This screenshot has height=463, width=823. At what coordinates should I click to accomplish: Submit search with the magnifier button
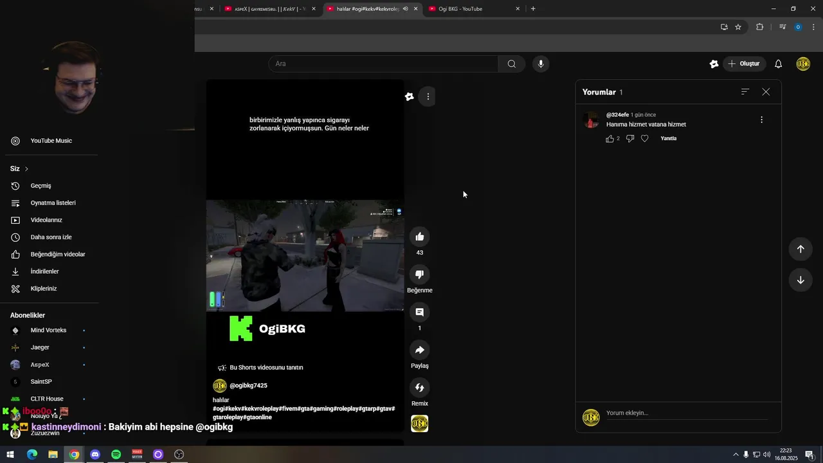(512, 64)
